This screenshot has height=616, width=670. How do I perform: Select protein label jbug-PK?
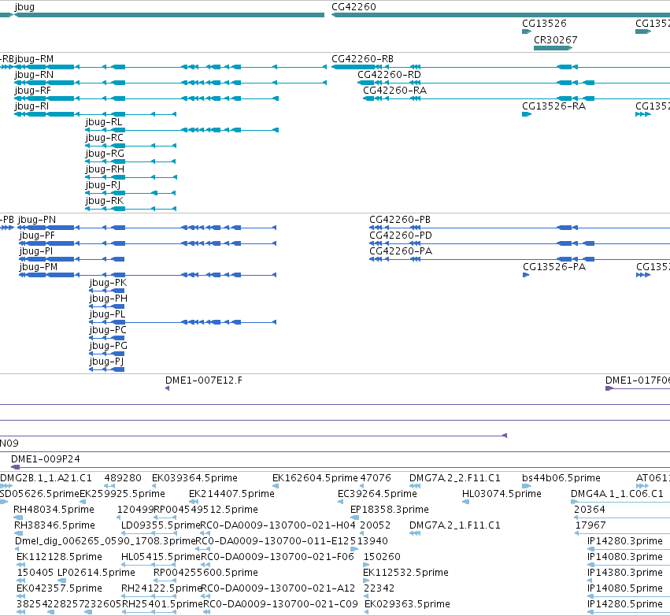tap(108, 283)
